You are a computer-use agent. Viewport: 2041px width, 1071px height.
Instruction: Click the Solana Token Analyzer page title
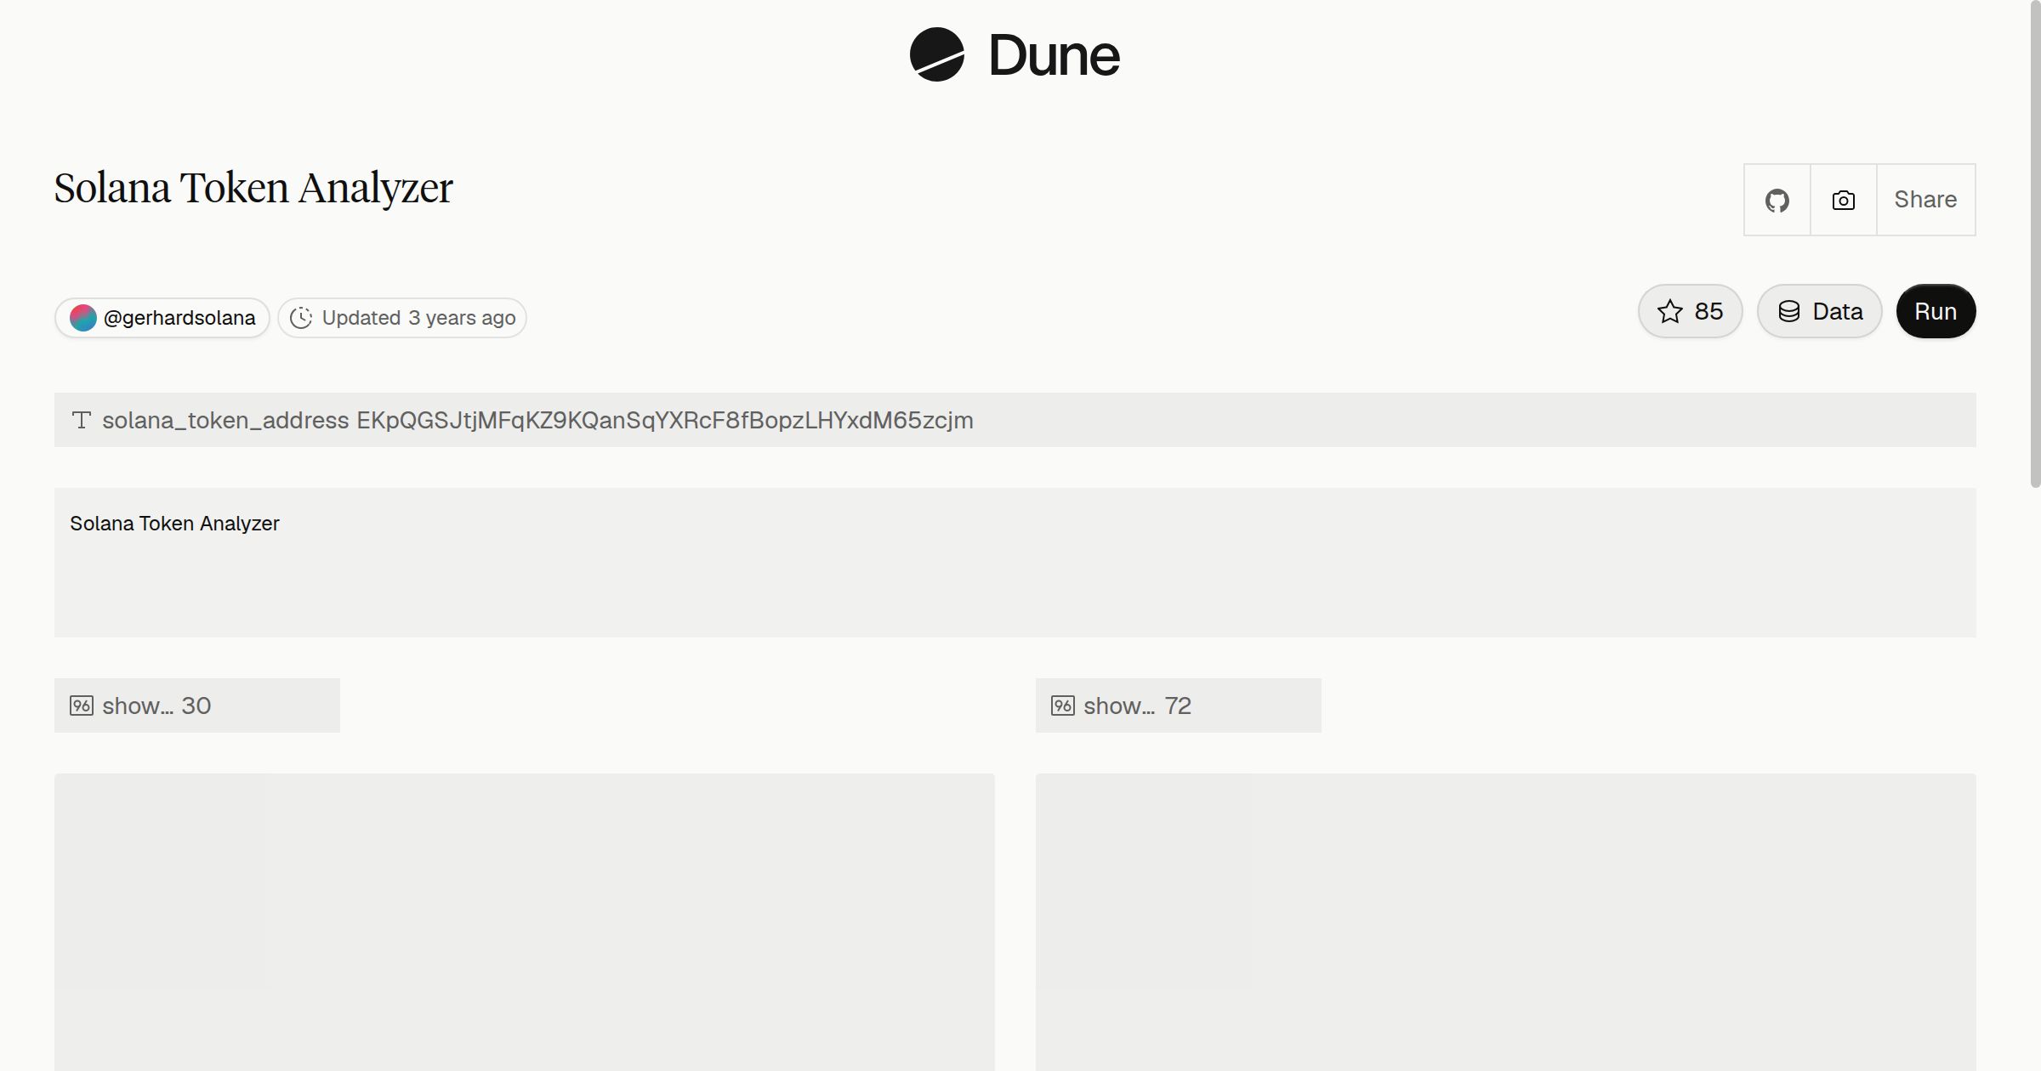(x=253, y=188)
